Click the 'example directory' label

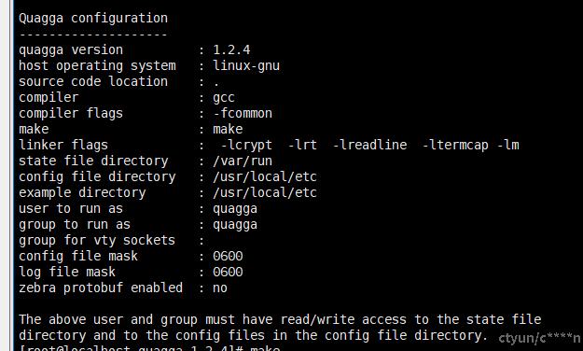[x=82, y=193]
